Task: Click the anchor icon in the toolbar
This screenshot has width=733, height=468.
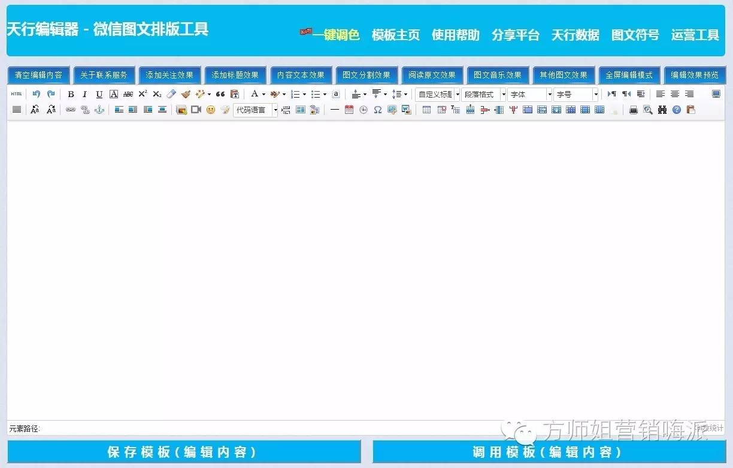Action: 100,110
